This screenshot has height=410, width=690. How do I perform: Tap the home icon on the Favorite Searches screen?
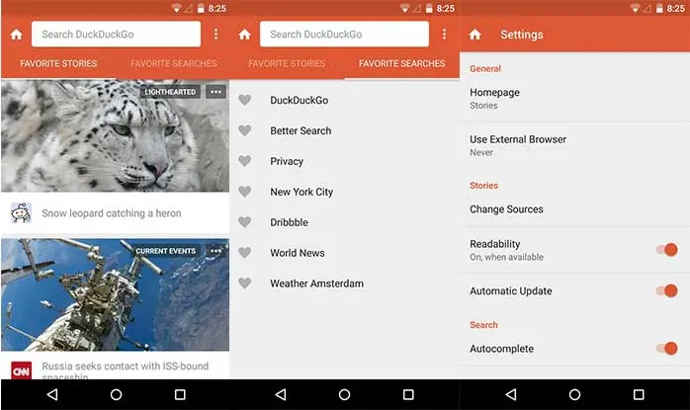pyautogui.click(x=245, y=35)
